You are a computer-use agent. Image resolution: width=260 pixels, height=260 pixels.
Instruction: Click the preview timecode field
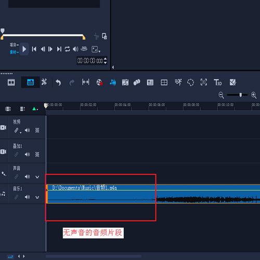[90, 61]
